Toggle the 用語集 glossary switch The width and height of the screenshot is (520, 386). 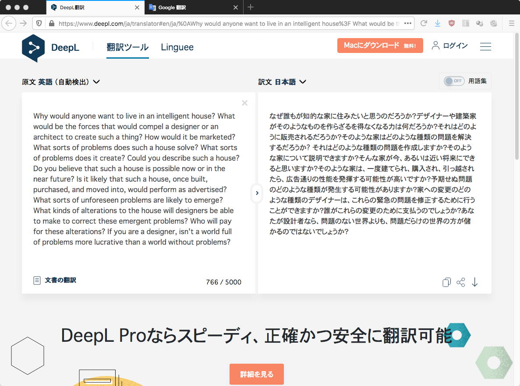454,81
